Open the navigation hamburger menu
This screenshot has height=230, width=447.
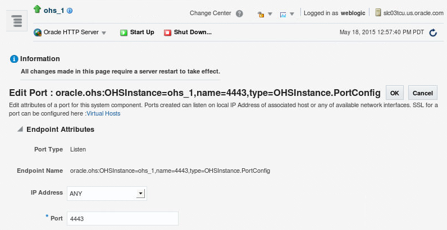coord(17,21)
